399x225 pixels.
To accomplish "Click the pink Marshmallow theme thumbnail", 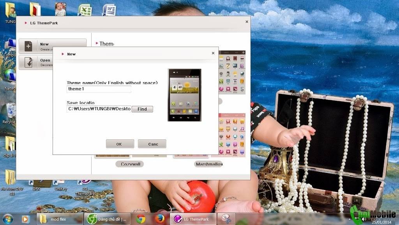I will [x=232, y=135].
